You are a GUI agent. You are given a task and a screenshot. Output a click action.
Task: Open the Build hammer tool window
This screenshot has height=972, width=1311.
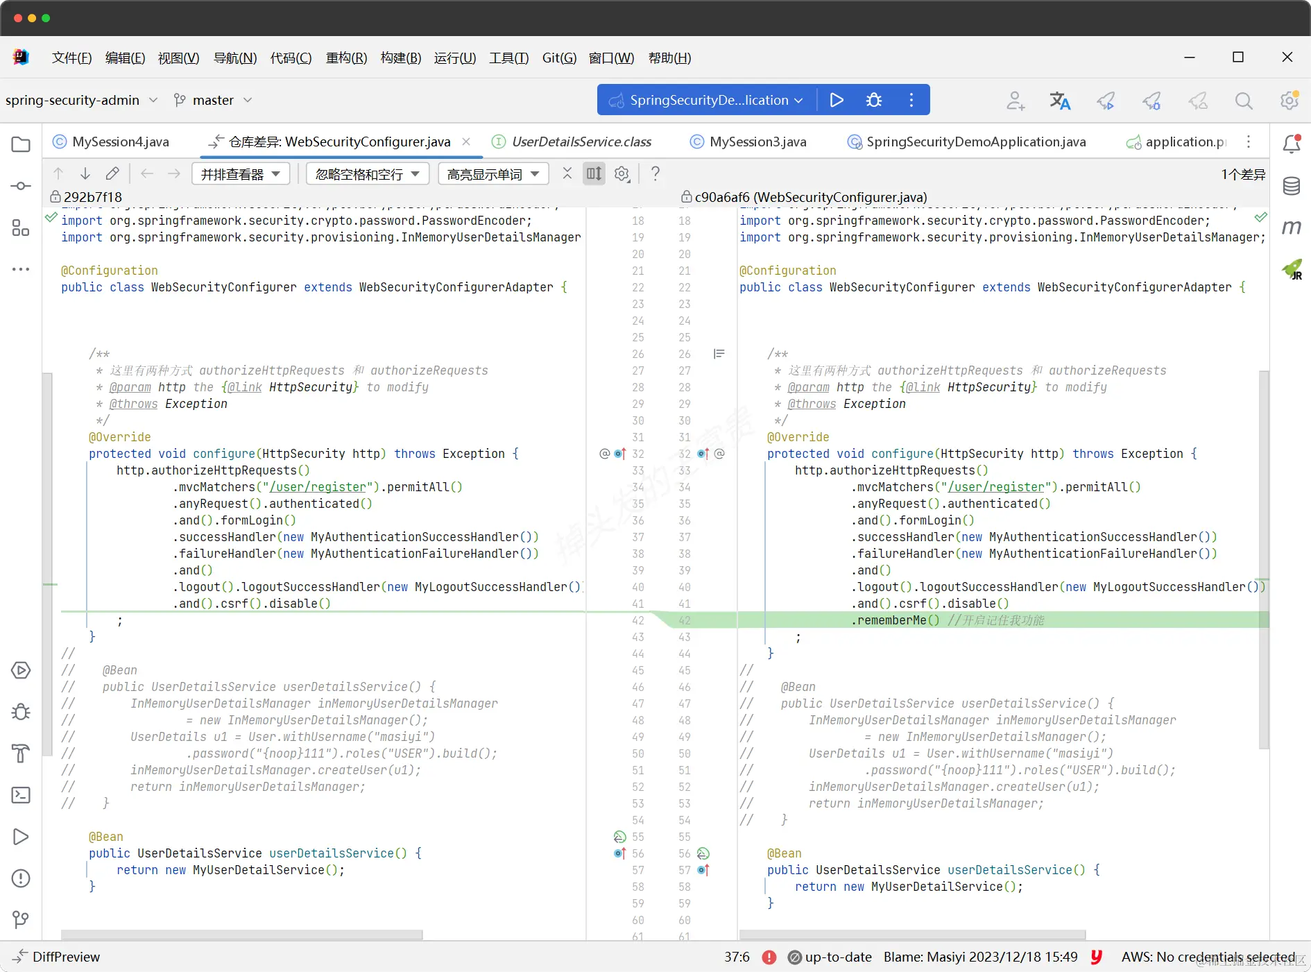point(21,753)
